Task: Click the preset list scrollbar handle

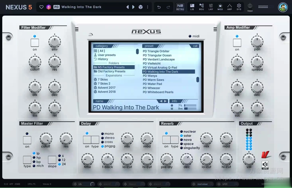Action: pos(198,79)
